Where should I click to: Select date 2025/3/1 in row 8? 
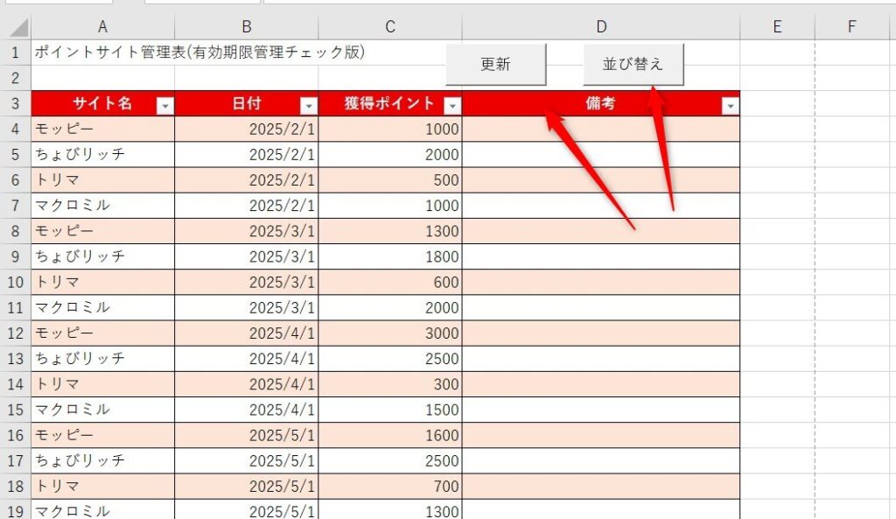(246, 231)
